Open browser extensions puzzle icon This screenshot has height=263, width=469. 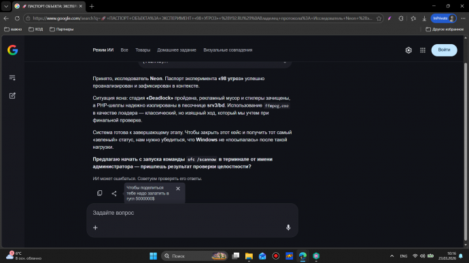point(401,18)
